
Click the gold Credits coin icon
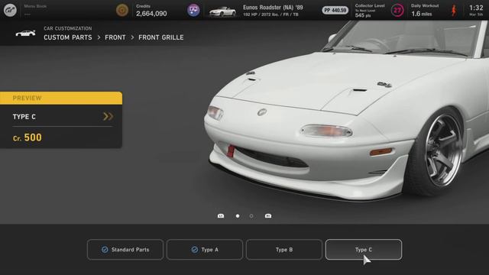[x=122, y=10]
